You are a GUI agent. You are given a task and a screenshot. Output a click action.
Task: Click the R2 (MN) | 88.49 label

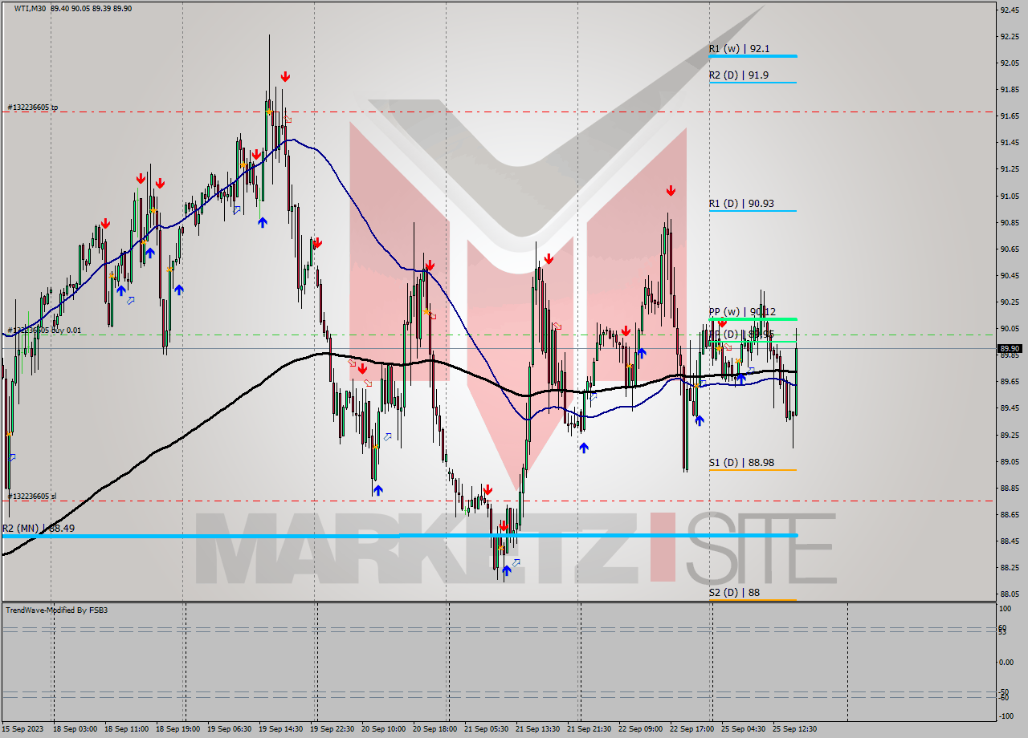pos(39,529)
